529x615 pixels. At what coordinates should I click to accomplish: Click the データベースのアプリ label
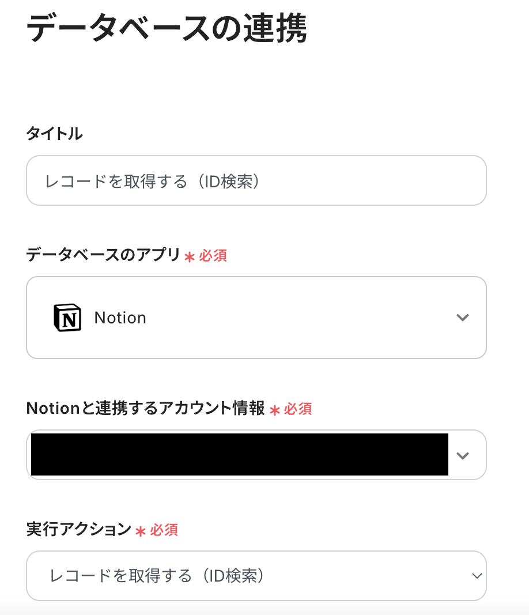coord(103,255)
